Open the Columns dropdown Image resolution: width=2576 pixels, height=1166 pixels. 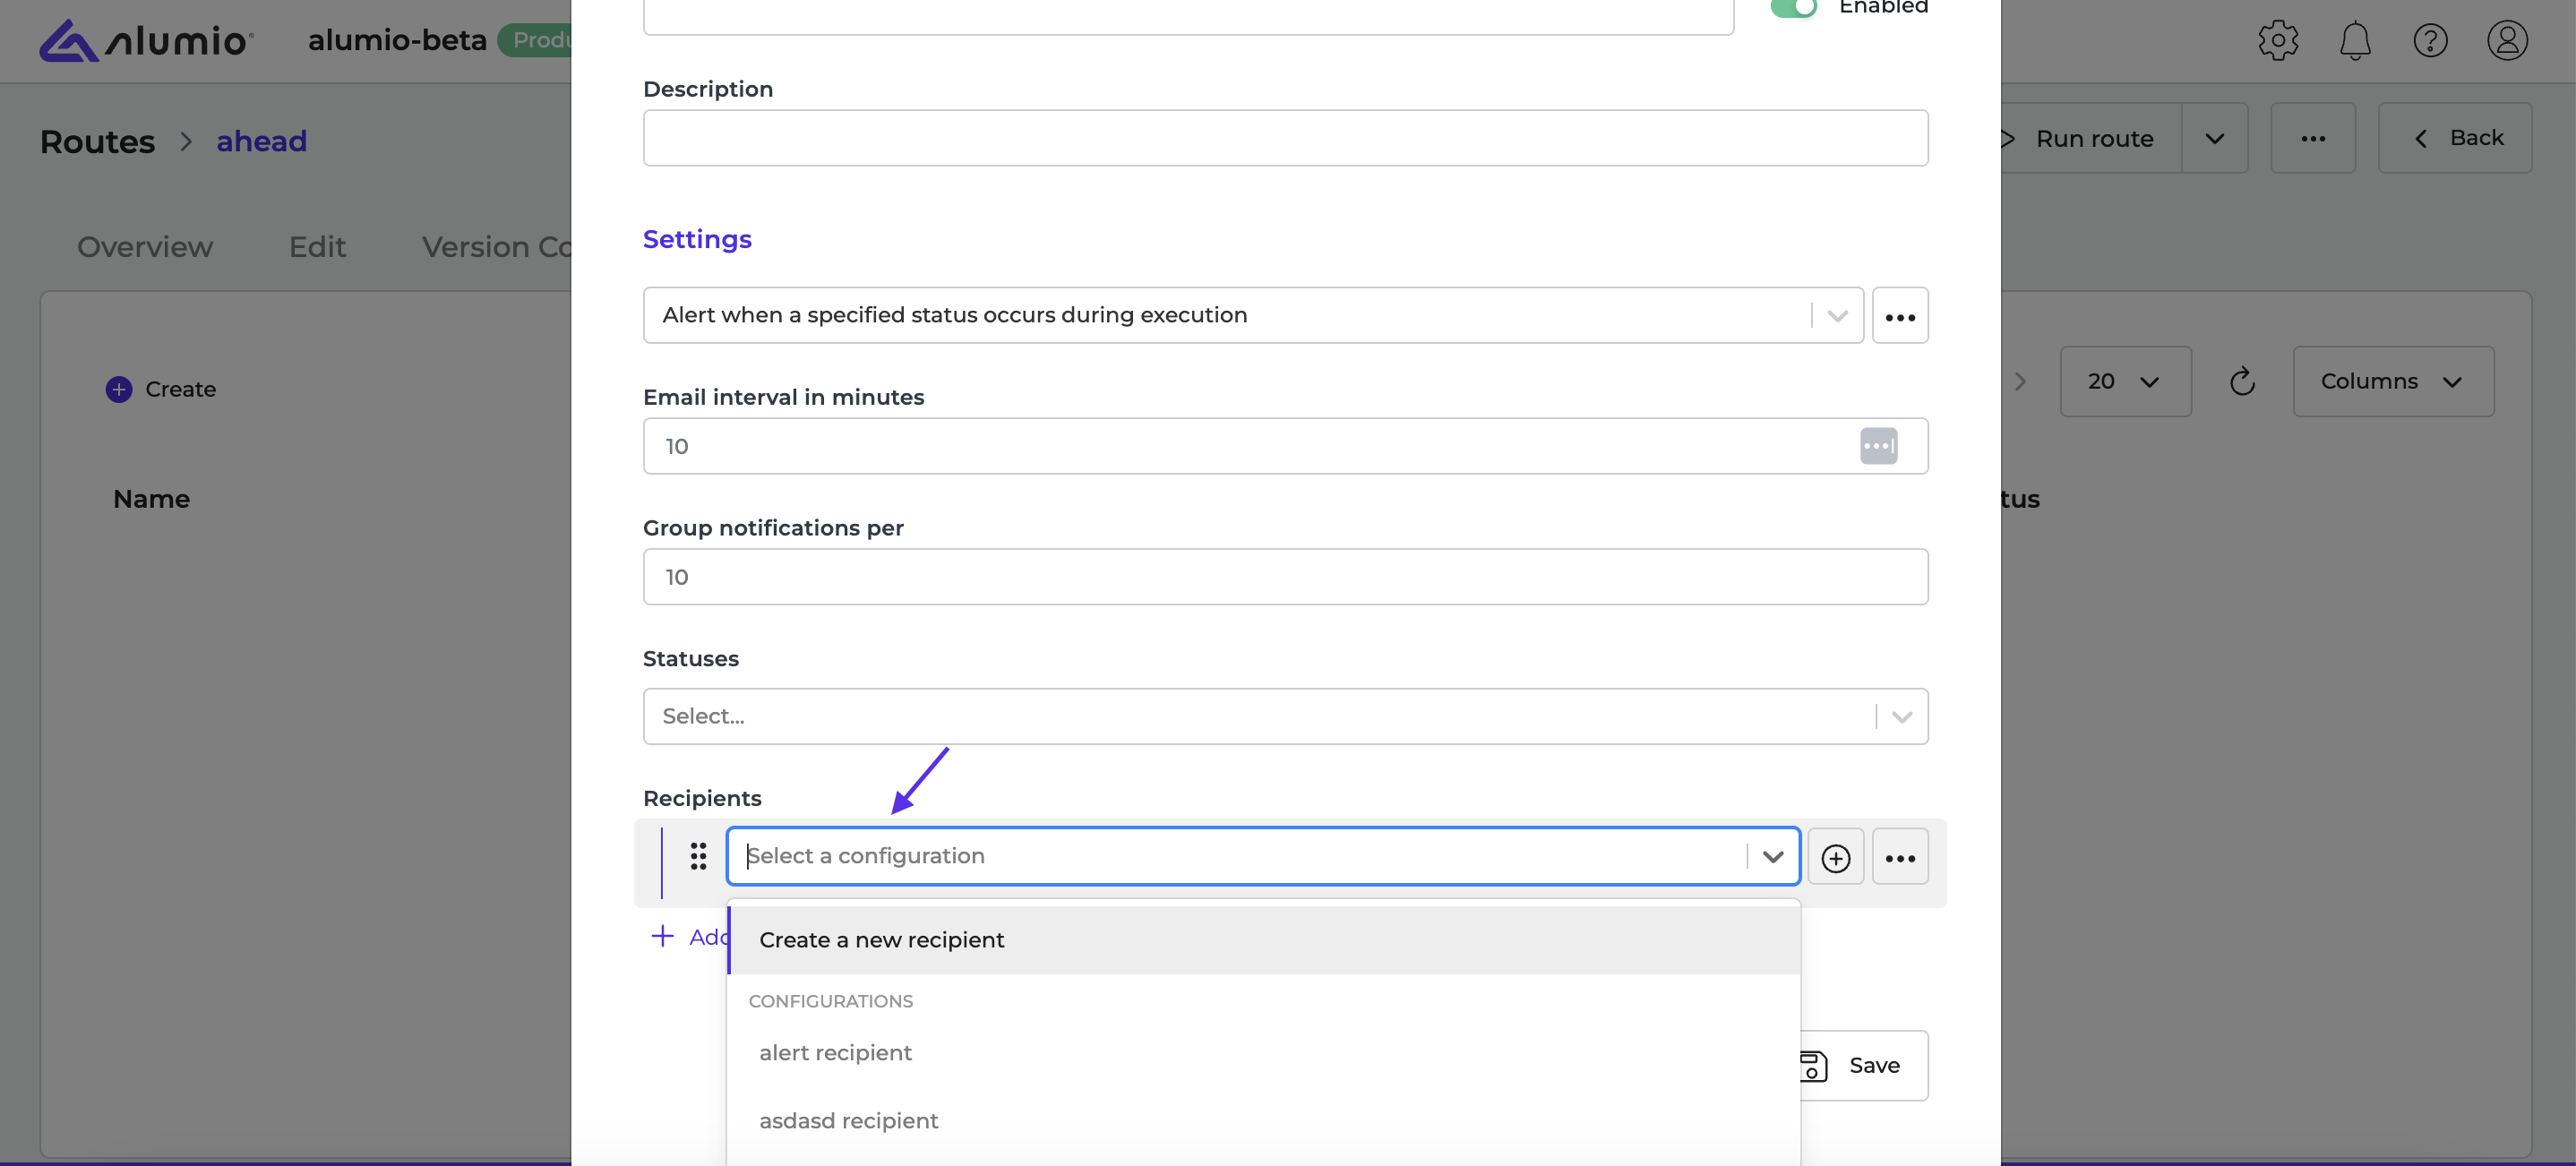pyautogui.click(x=2392, y=381)
